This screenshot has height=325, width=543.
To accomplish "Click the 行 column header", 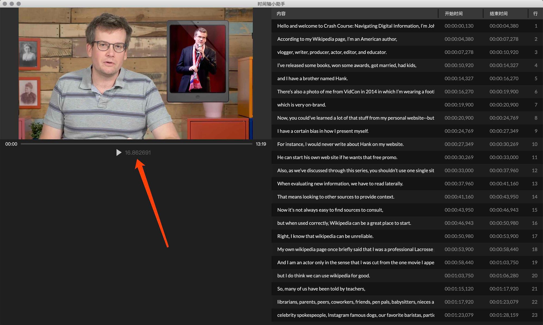I will (535, 14).
